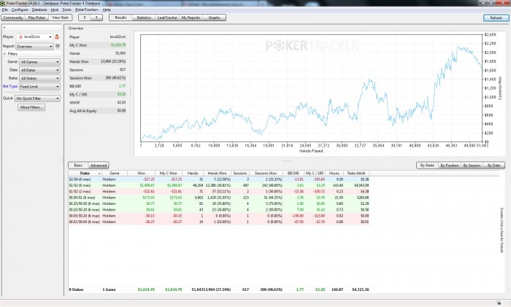
Task: Open the Hud menu
Action: point(55,9)
